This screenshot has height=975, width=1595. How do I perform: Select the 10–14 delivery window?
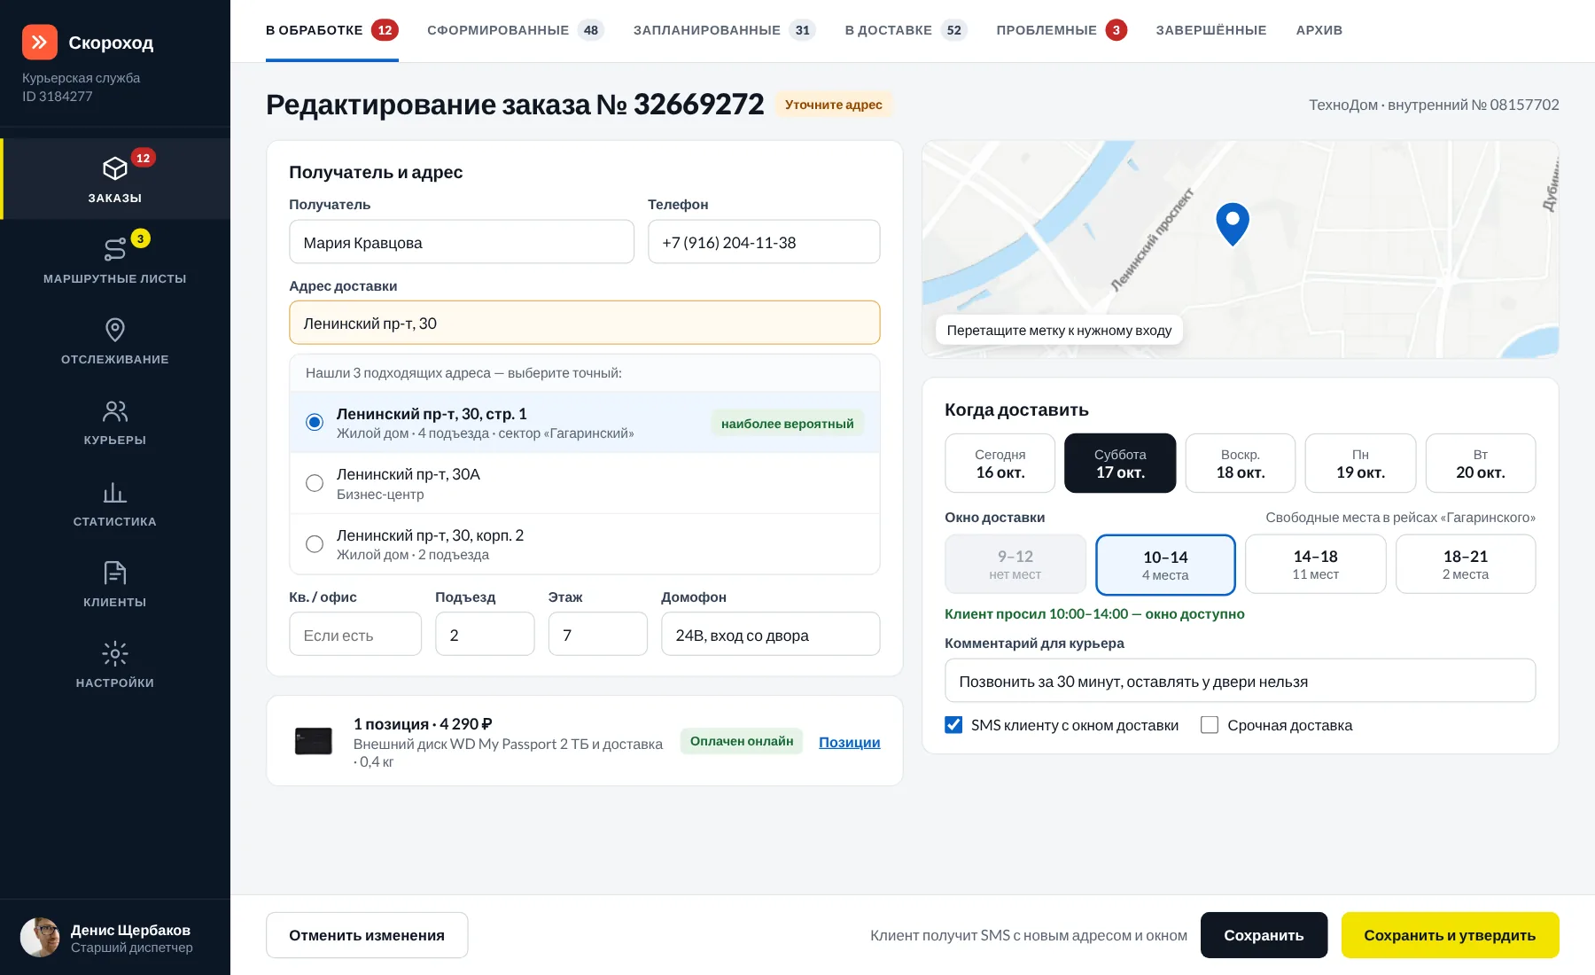[x=1165, y=565]
